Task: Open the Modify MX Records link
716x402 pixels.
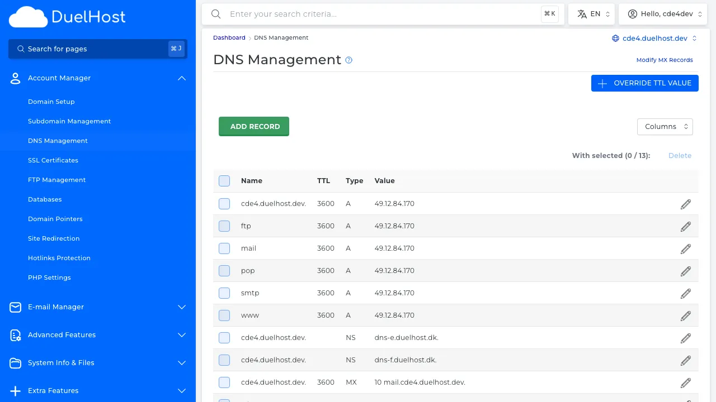Action: point(665,60)
